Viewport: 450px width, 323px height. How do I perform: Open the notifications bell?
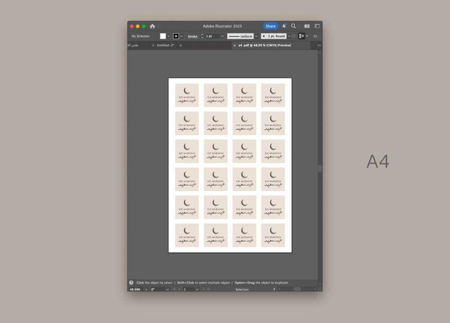coord(284,26)
